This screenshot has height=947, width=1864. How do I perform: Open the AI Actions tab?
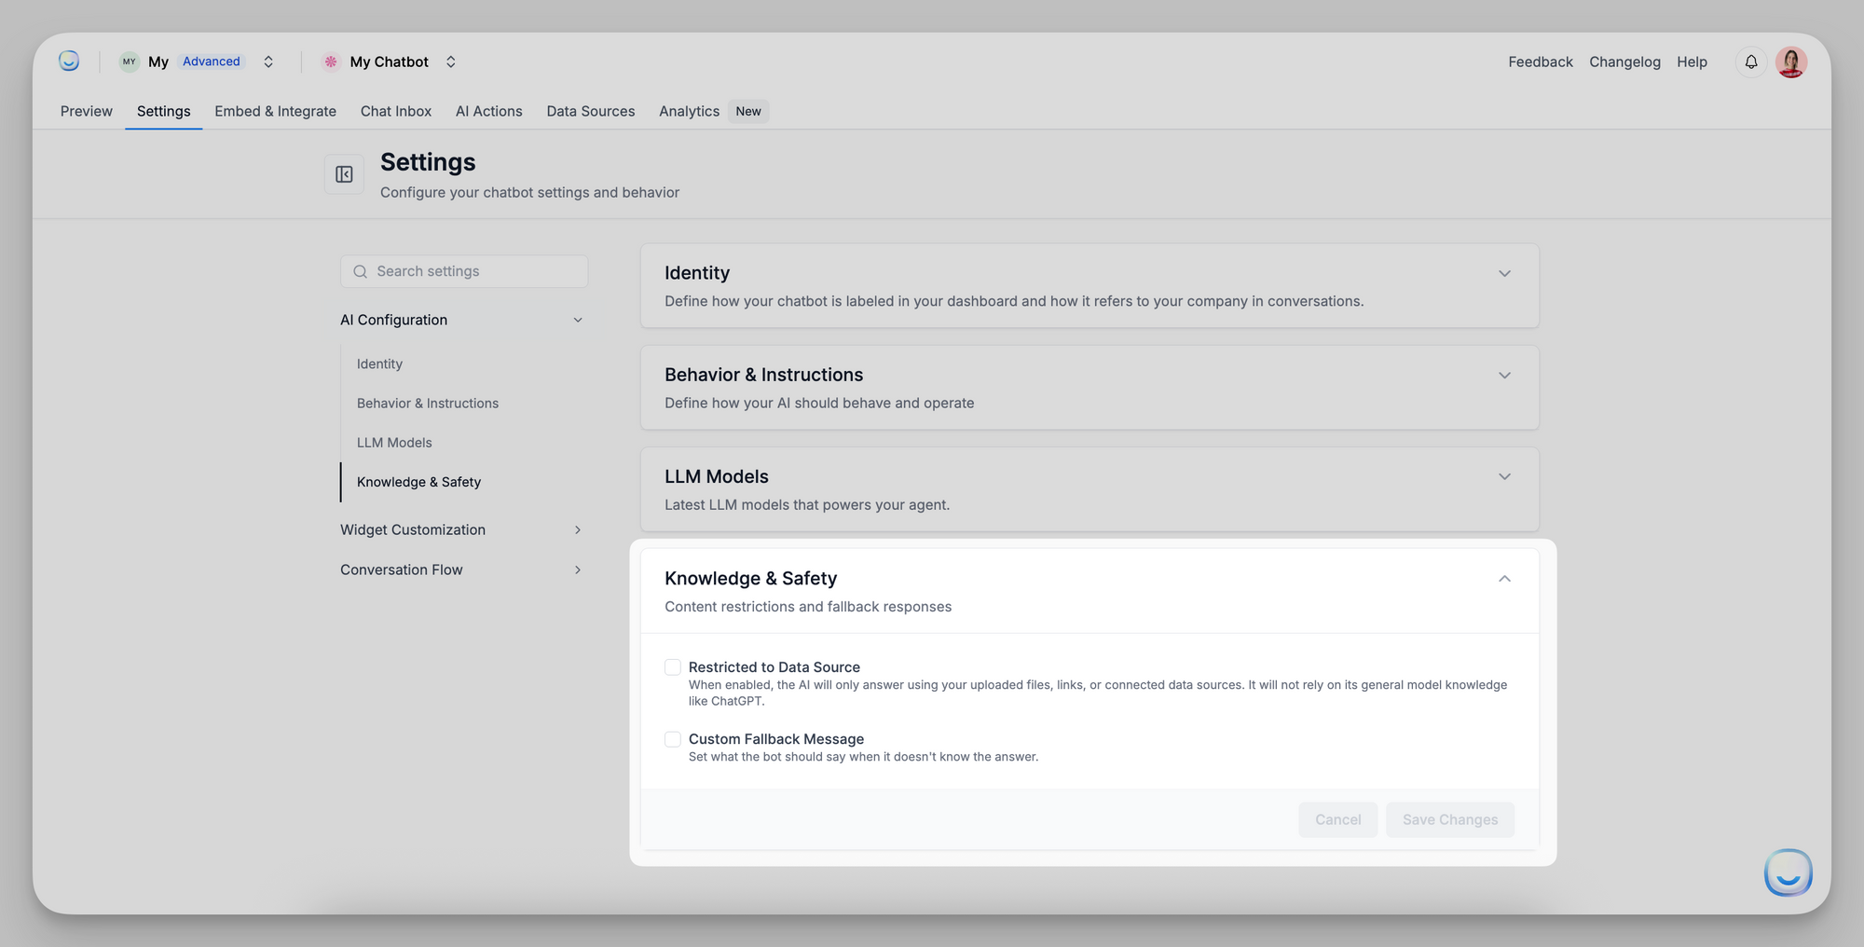tap(489, 111)
